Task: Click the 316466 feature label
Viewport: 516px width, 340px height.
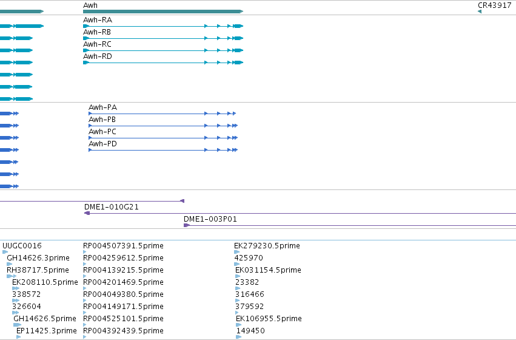Action: coord(250,294)
